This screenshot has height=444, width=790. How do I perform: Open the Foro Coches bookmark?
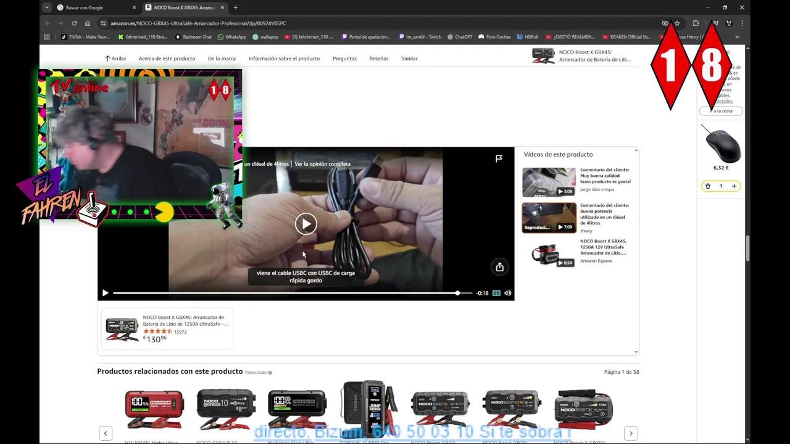pos(494,37)
